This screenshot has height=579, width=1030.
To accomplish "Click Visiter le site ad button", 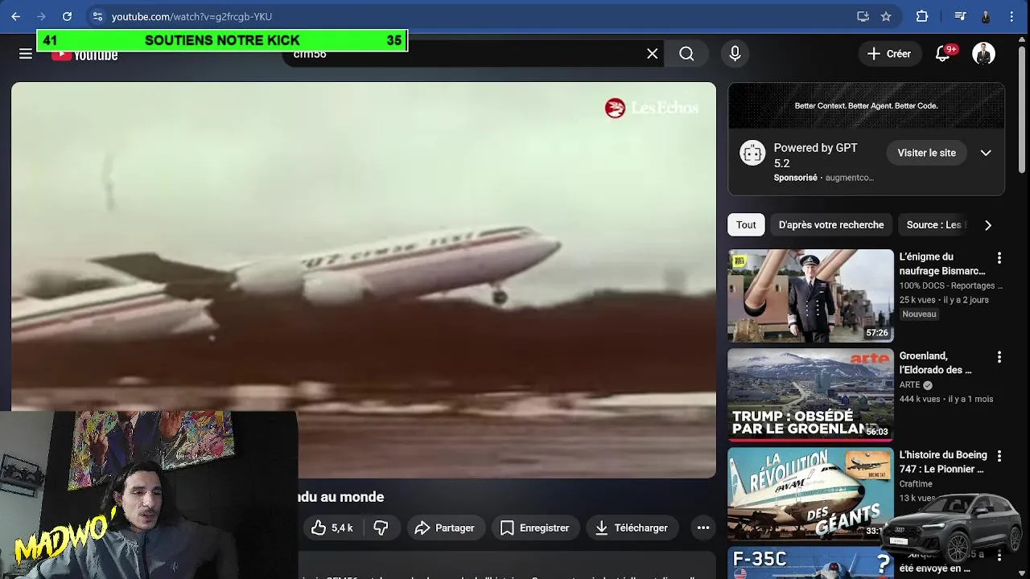I will coord(926,153).
